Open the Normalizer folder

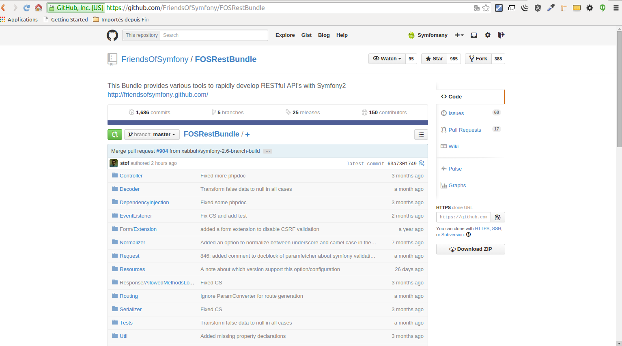point(132,243)
